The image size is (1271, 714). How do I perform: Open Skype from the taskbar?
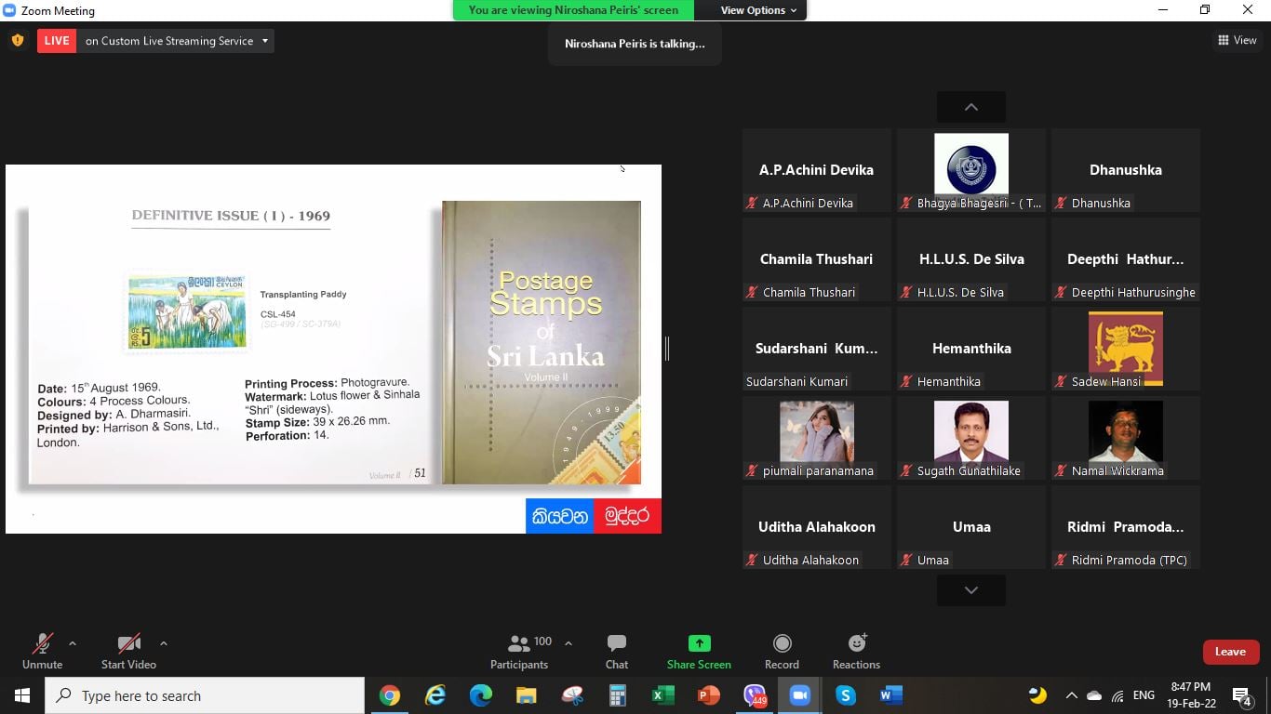(845, 695)
